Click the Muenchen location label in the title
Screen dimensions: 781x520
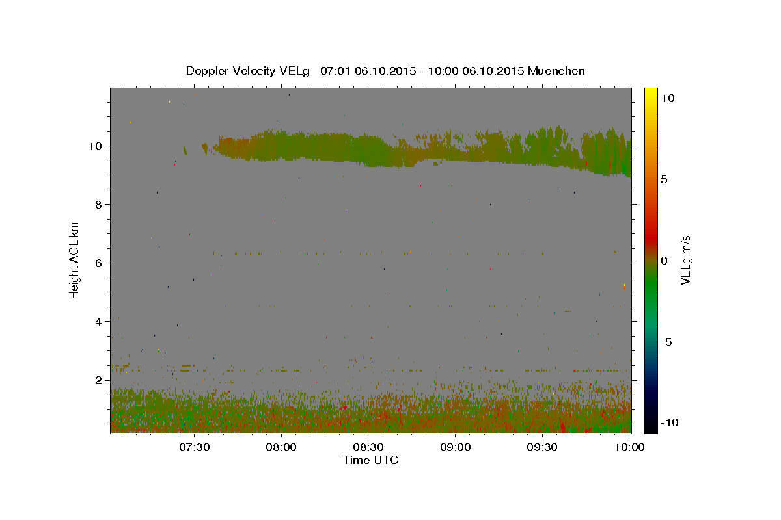(556, 71)
